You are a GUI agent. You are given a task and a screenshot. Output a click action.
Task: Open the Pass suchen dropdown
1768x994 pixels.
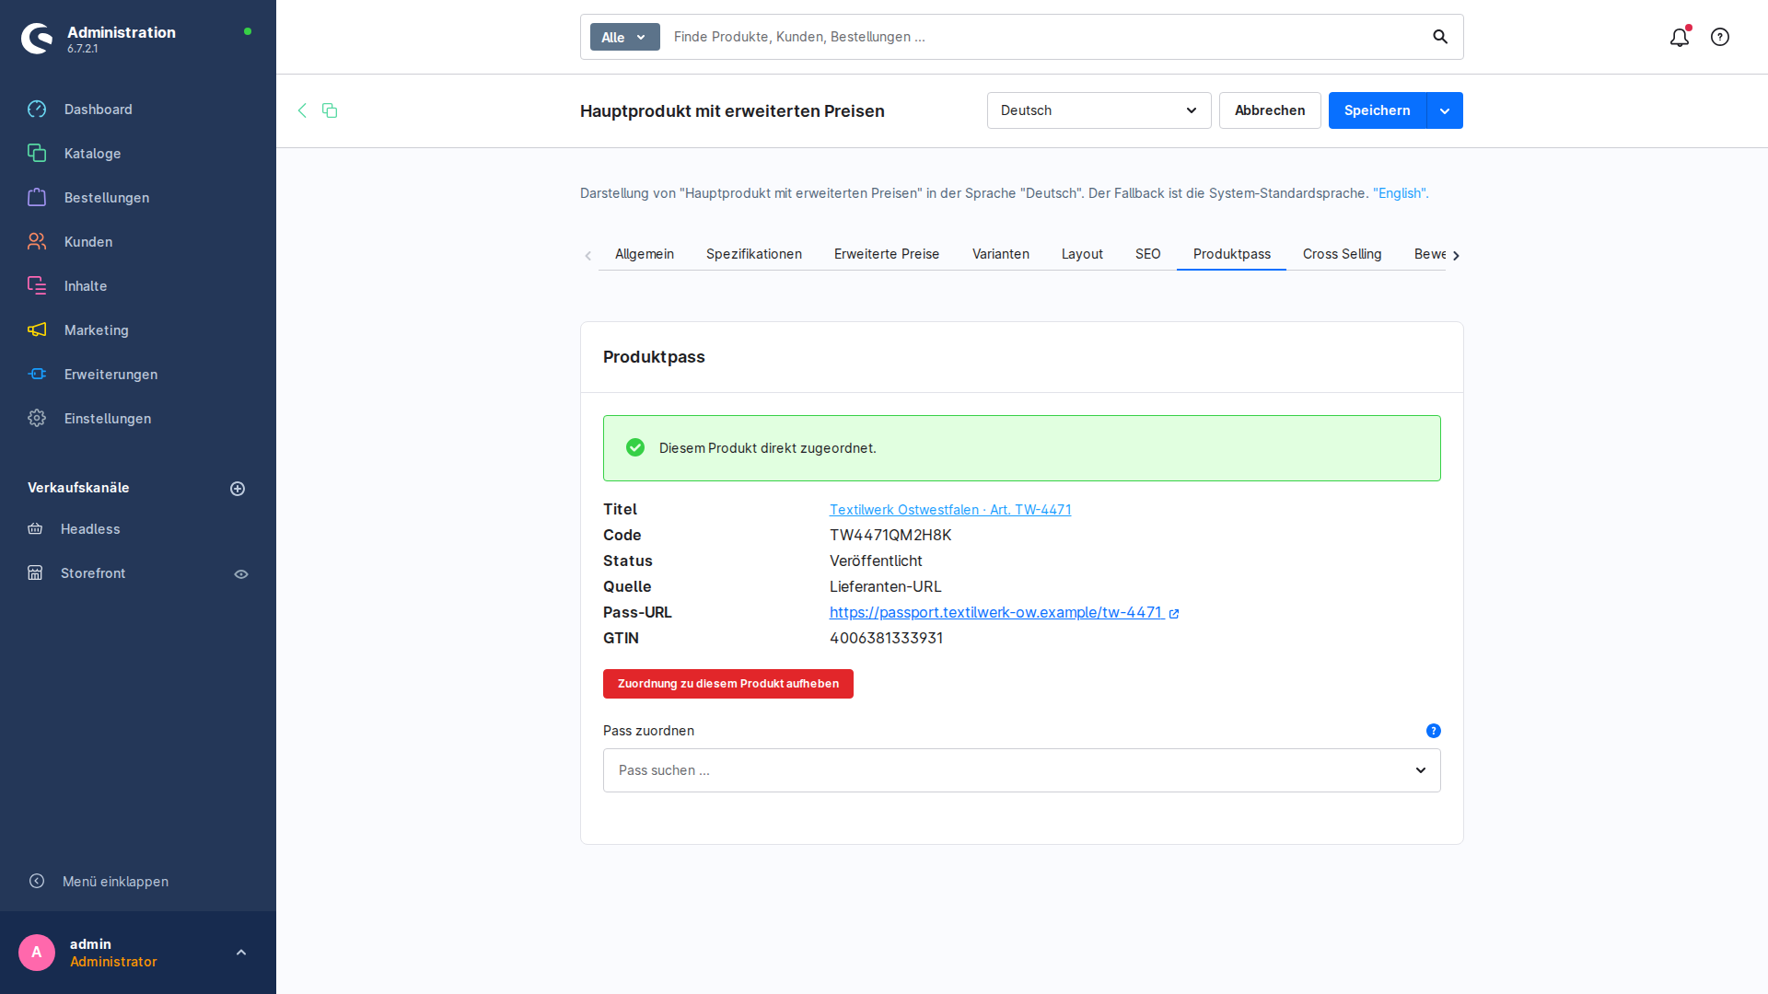click(1022, 770)
